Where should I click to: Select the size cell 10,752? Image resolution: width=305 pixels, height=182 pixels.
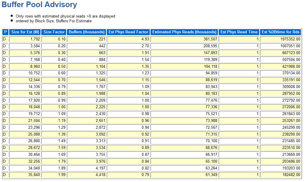coord(25,73)
